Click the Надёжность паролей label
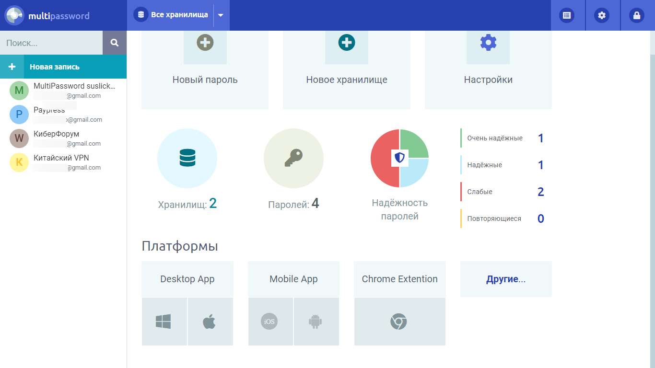 (x=400, y=209)
